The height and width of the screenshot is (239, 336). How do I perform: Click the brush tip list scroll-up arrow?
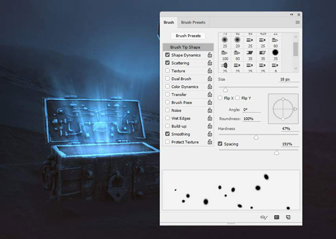click(296, 37)
